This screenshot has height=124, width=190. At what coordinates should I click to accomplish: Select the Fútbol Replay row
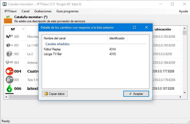tap(95, 49)
